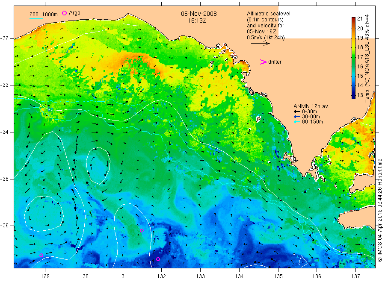Click the colorbar value 20
The image size is (385, 282).
pos(360,28)
